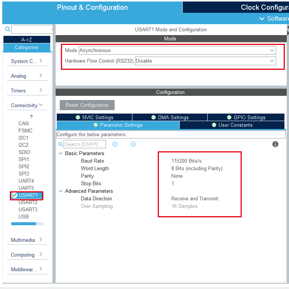The image size is (289, 289).
Task: Go to previous search result arrow
Action: coord(115,144)
